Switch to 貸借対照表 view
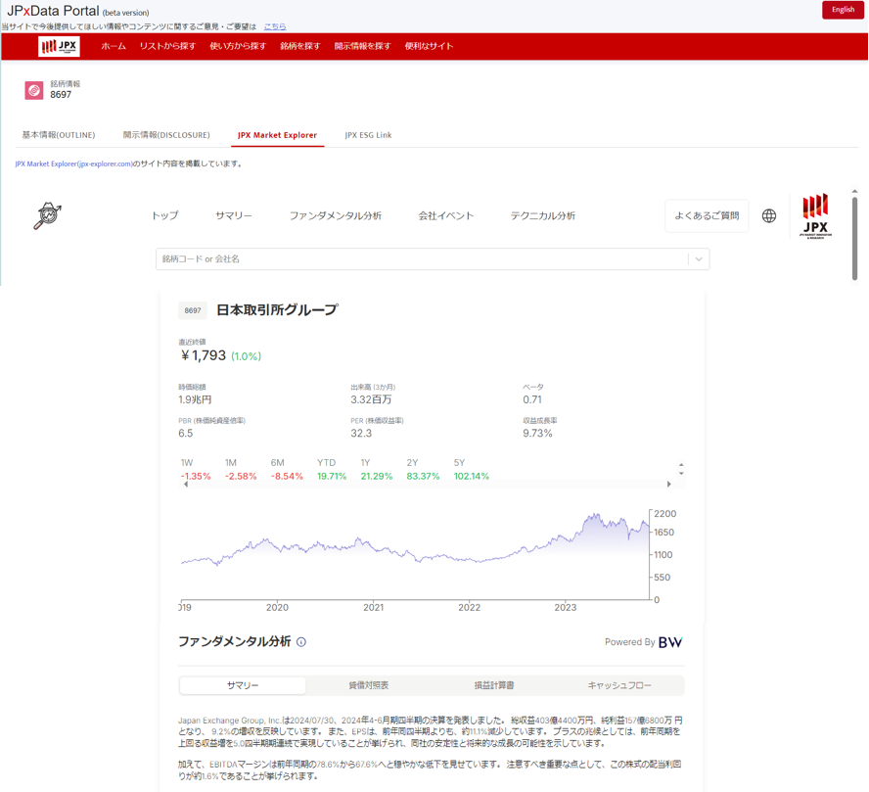The height and width of the screenshot is (792, 869). point(368,685)
